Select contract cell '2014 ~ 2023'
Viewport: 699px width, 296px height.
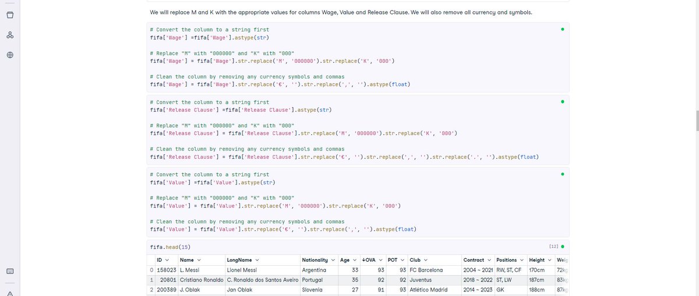tap(478, 290)
